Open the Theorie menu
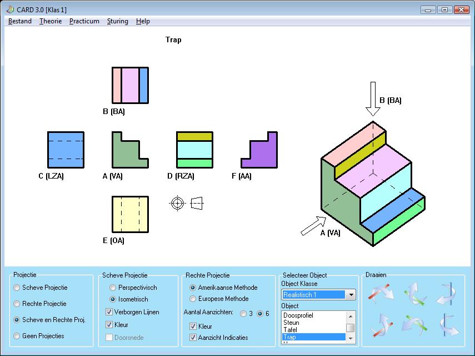 pyautogui.click(x=50, y=21)
